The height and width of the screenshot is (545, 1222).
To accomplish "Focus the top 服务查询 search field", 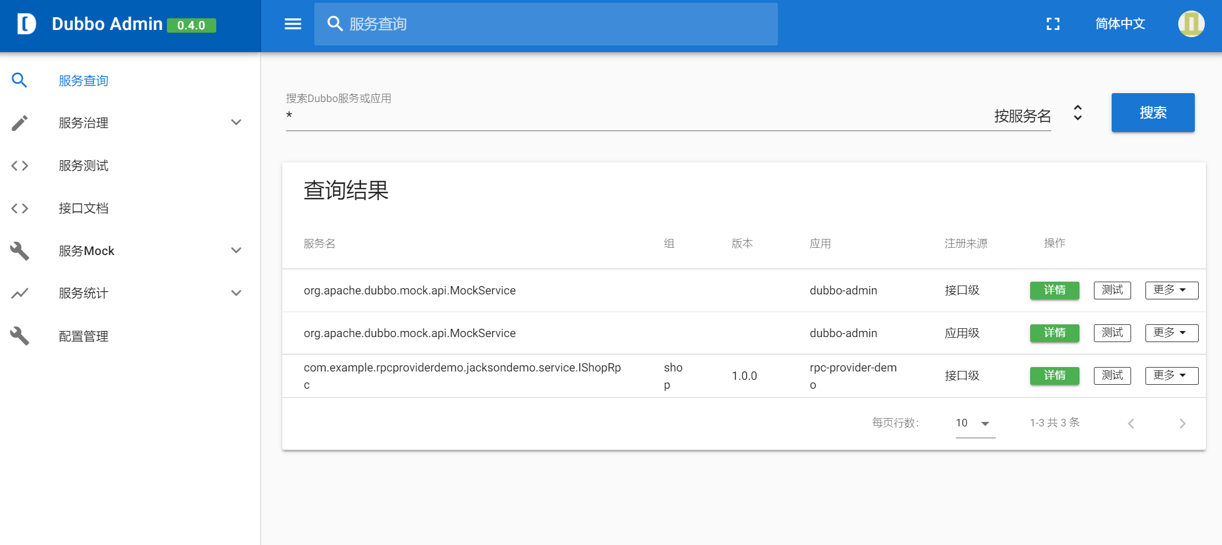I will click(546, 24).
